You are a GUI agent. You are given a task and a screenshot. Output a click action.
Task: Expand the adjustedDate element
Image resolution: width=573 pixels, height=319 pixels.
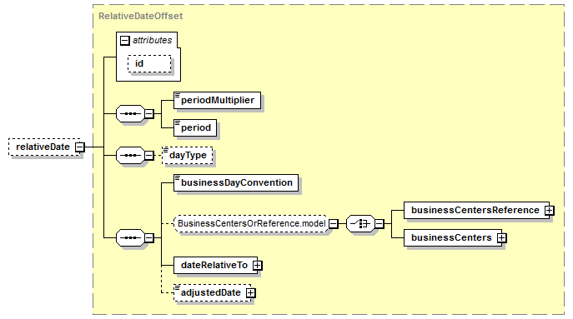pyautogui.click(x=251, y=292)
